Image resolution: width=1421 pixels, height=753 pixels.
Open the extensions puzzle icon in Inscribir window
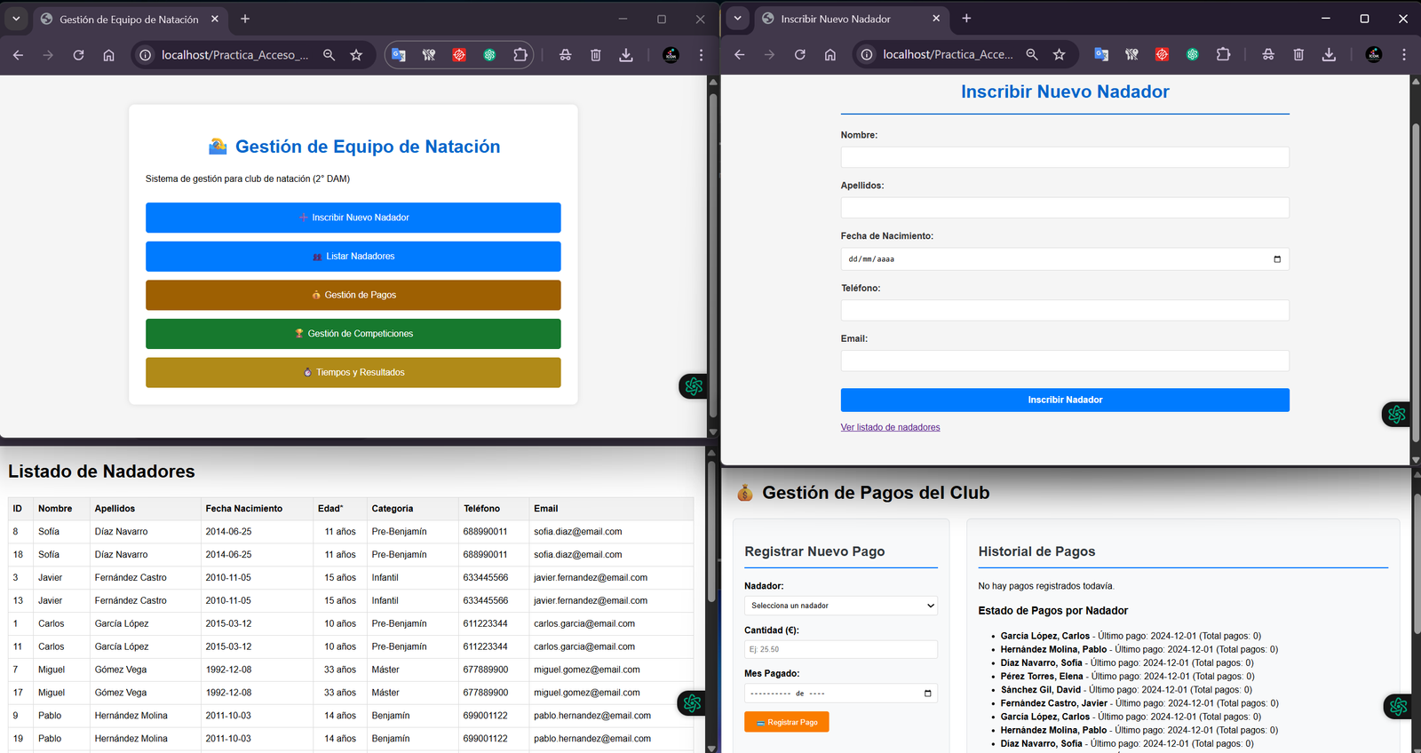1223,55
